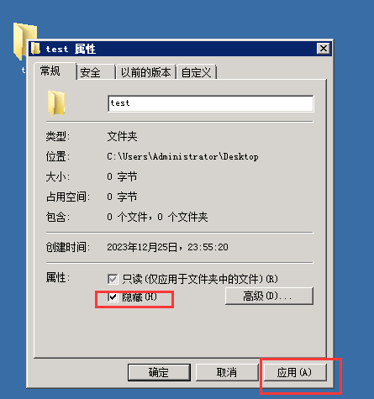Click the 文件夹 type value text
The image size is (374, 399).
122,137
